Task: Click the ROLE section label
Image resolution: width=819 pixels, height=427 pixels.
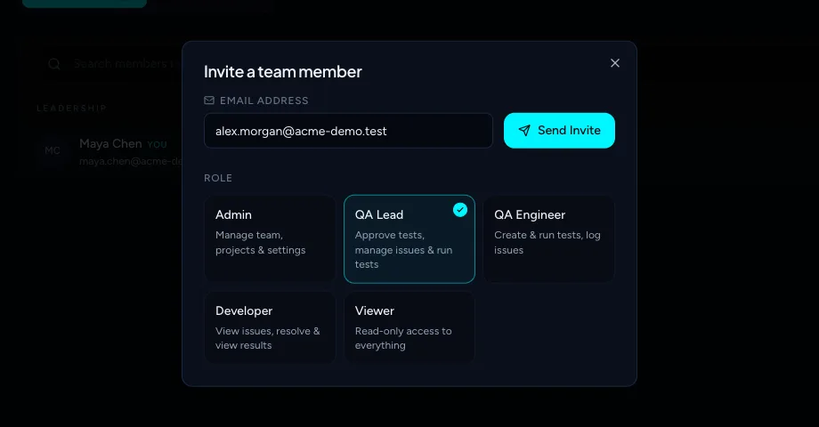Action: [x=218, y=178]
